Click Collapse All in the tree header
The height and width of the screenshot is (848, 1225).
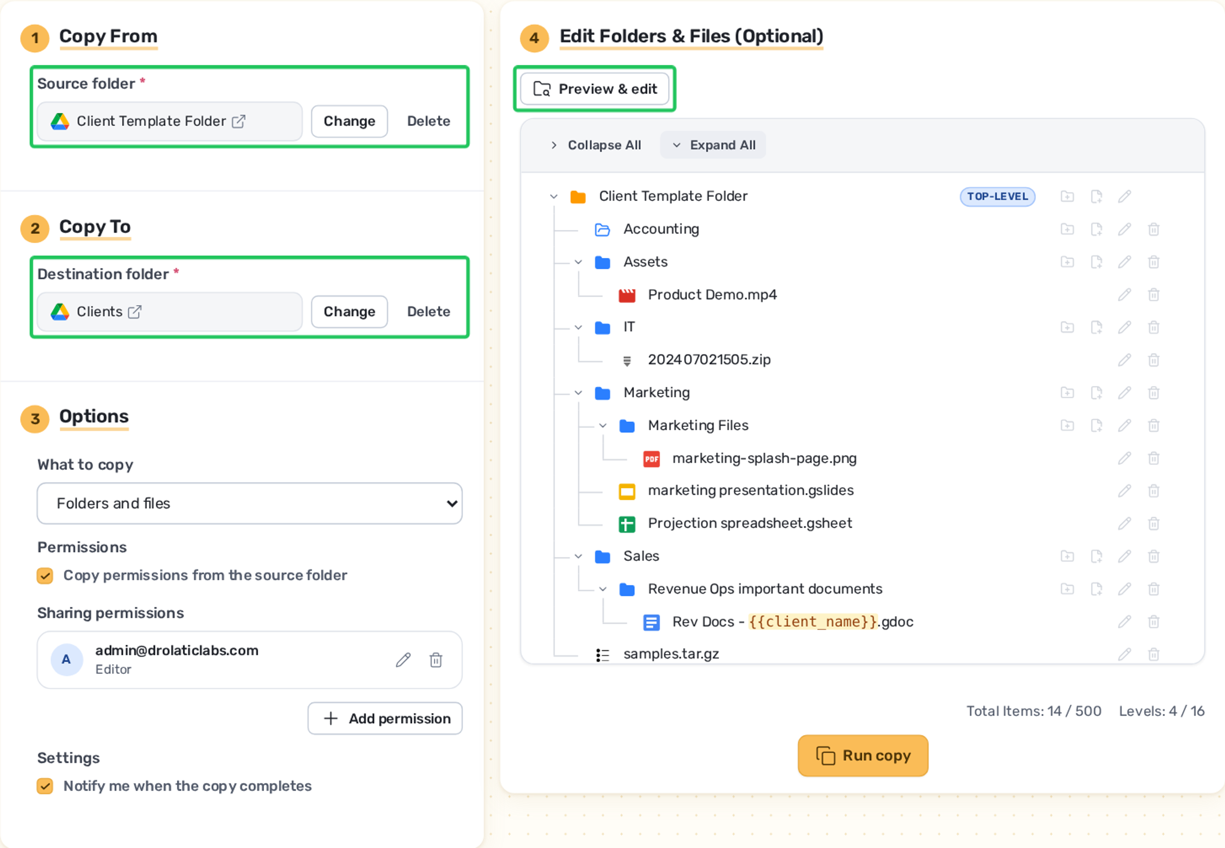click(x=596, y=145)
